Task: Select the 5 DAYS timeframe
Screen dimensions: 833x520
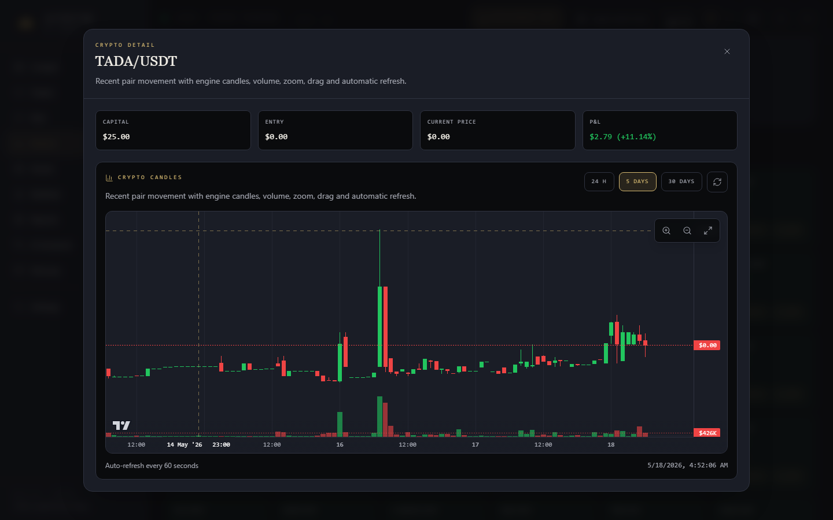Action: (637, 181)
